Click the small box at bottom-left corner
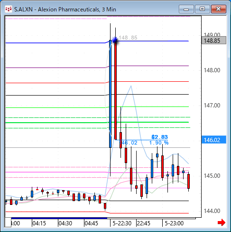Screen dimensions: 231x232 8,222
